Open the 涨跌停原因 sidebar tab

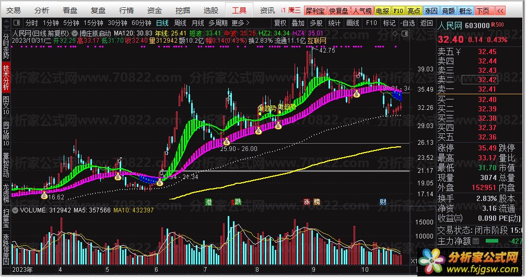tap(6, 248)
